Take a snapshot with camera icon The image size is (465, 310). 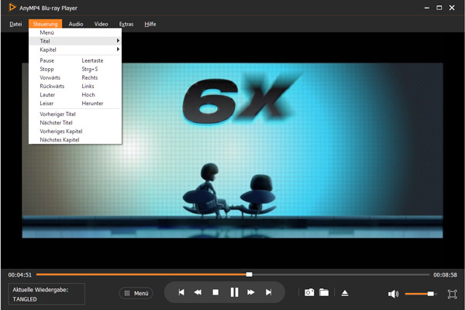pyautogui.click(x=309, y=292)
